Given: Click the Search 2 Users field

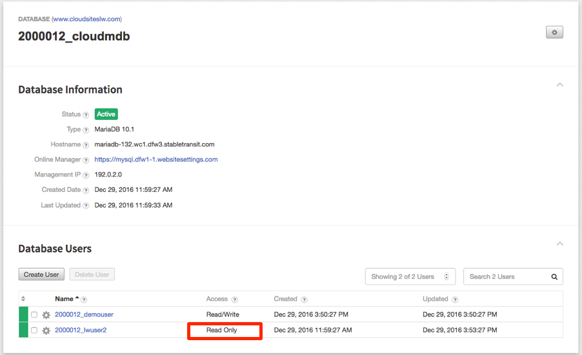Looking at the screenshot, I should (x=513, y=277).
